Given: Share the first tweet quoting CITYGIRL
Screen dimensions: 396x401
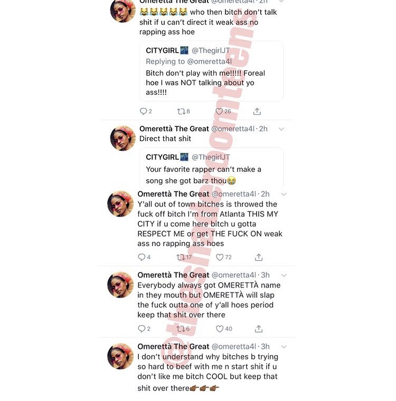Looking at the screenshot, I should tap(257, 112).
